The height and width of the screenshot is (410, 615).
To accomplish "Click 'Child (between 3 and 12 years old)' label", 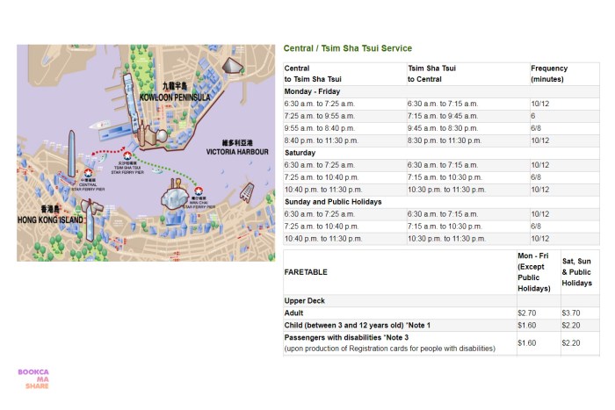I will (357, 326).
